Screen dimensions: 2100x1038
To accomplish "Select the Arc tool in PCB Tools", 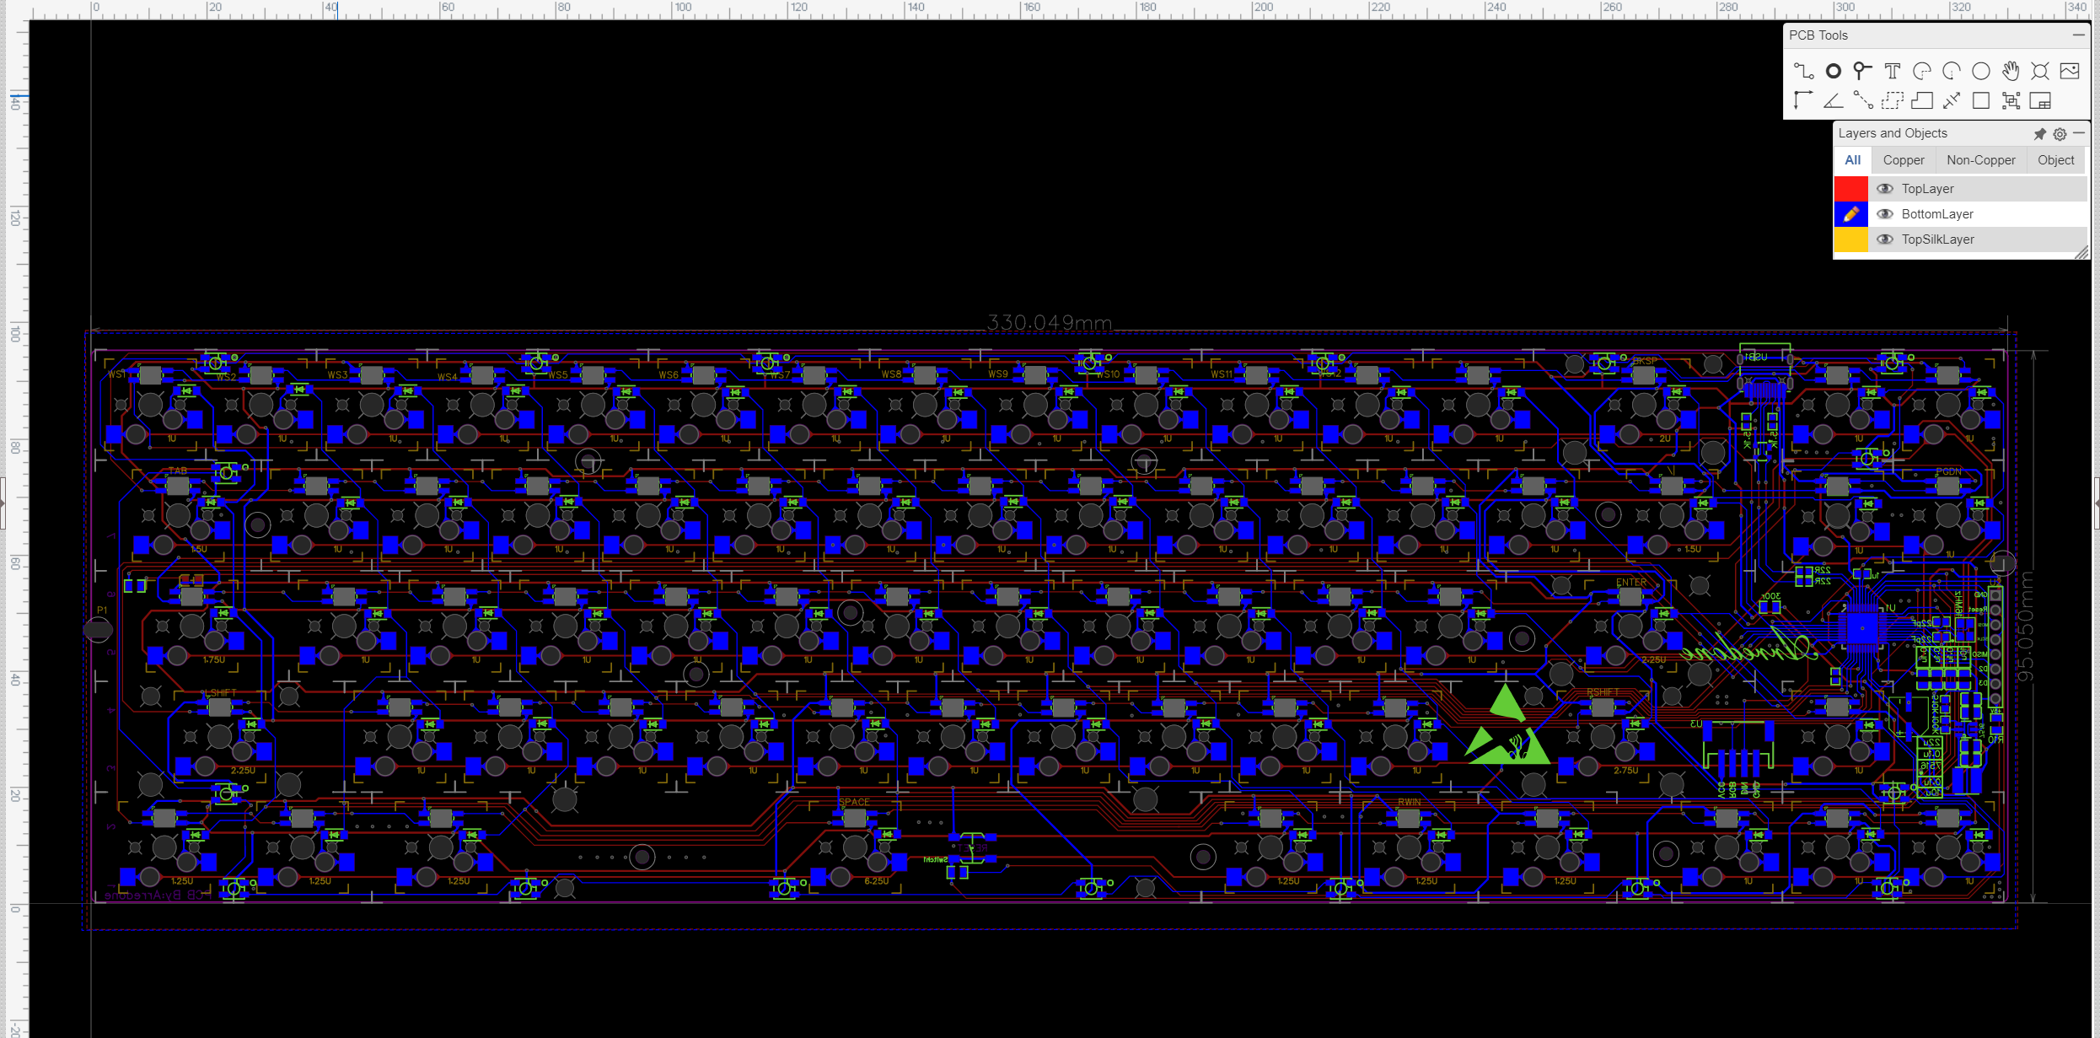I will point(1922,71).
